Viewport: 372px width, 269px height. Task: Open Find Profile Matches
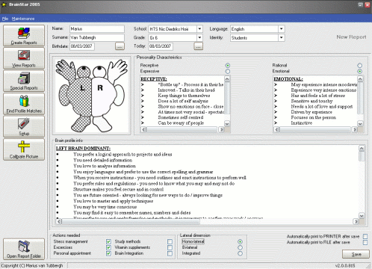pyautogui.click(x=24, y=104)
